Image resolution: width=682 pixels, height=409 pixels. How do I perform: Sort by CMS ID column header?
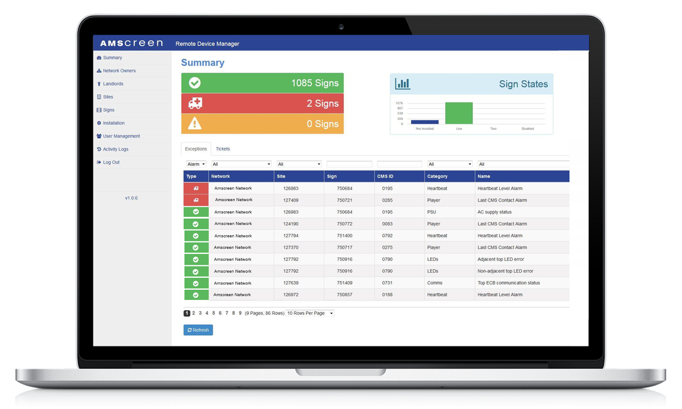400,176
